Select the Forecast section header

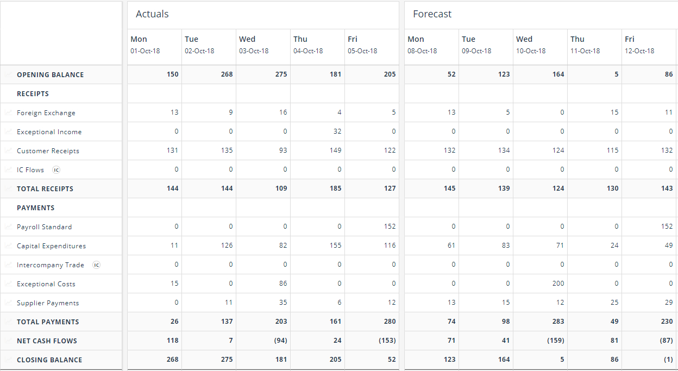coord(432,14)
